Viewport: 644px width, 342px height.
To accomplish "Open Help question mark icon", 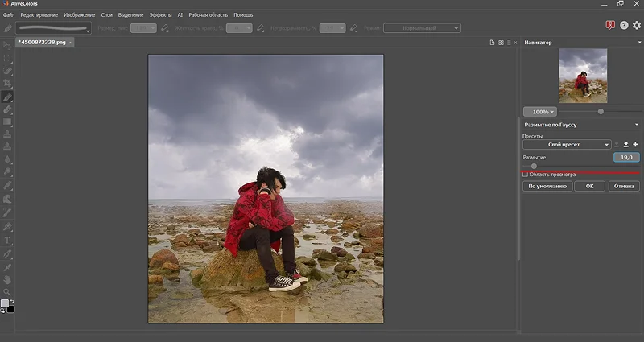I will (x=624, y=26).
